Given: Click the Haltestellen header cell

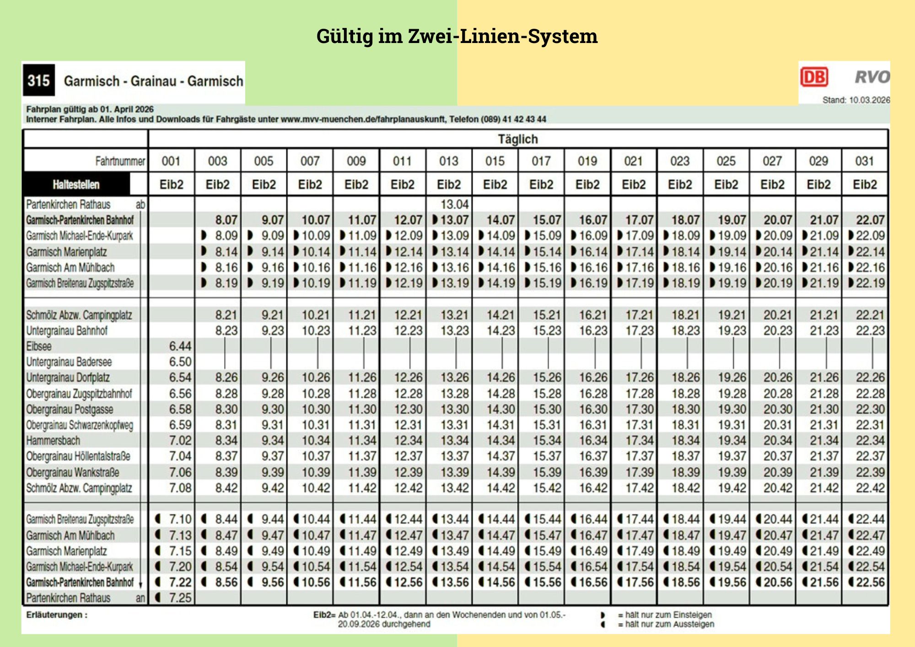Looking at the screenshot, I should (76, 184).
